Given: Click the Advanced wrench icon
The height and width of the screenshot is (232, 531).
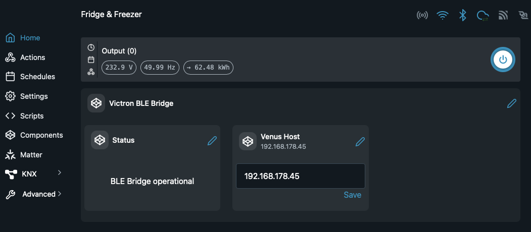Looking at the screenshot, I should 11,194.
